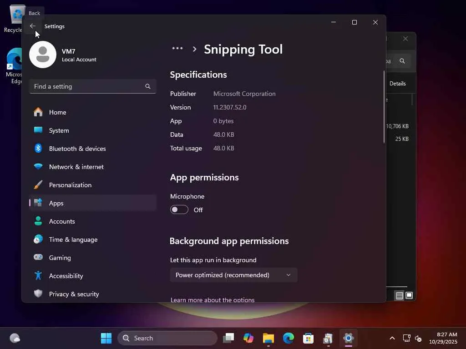This screenshot has height=349, width=466.
Task: Show hidden system tray icons
Action: coord(392,338)
